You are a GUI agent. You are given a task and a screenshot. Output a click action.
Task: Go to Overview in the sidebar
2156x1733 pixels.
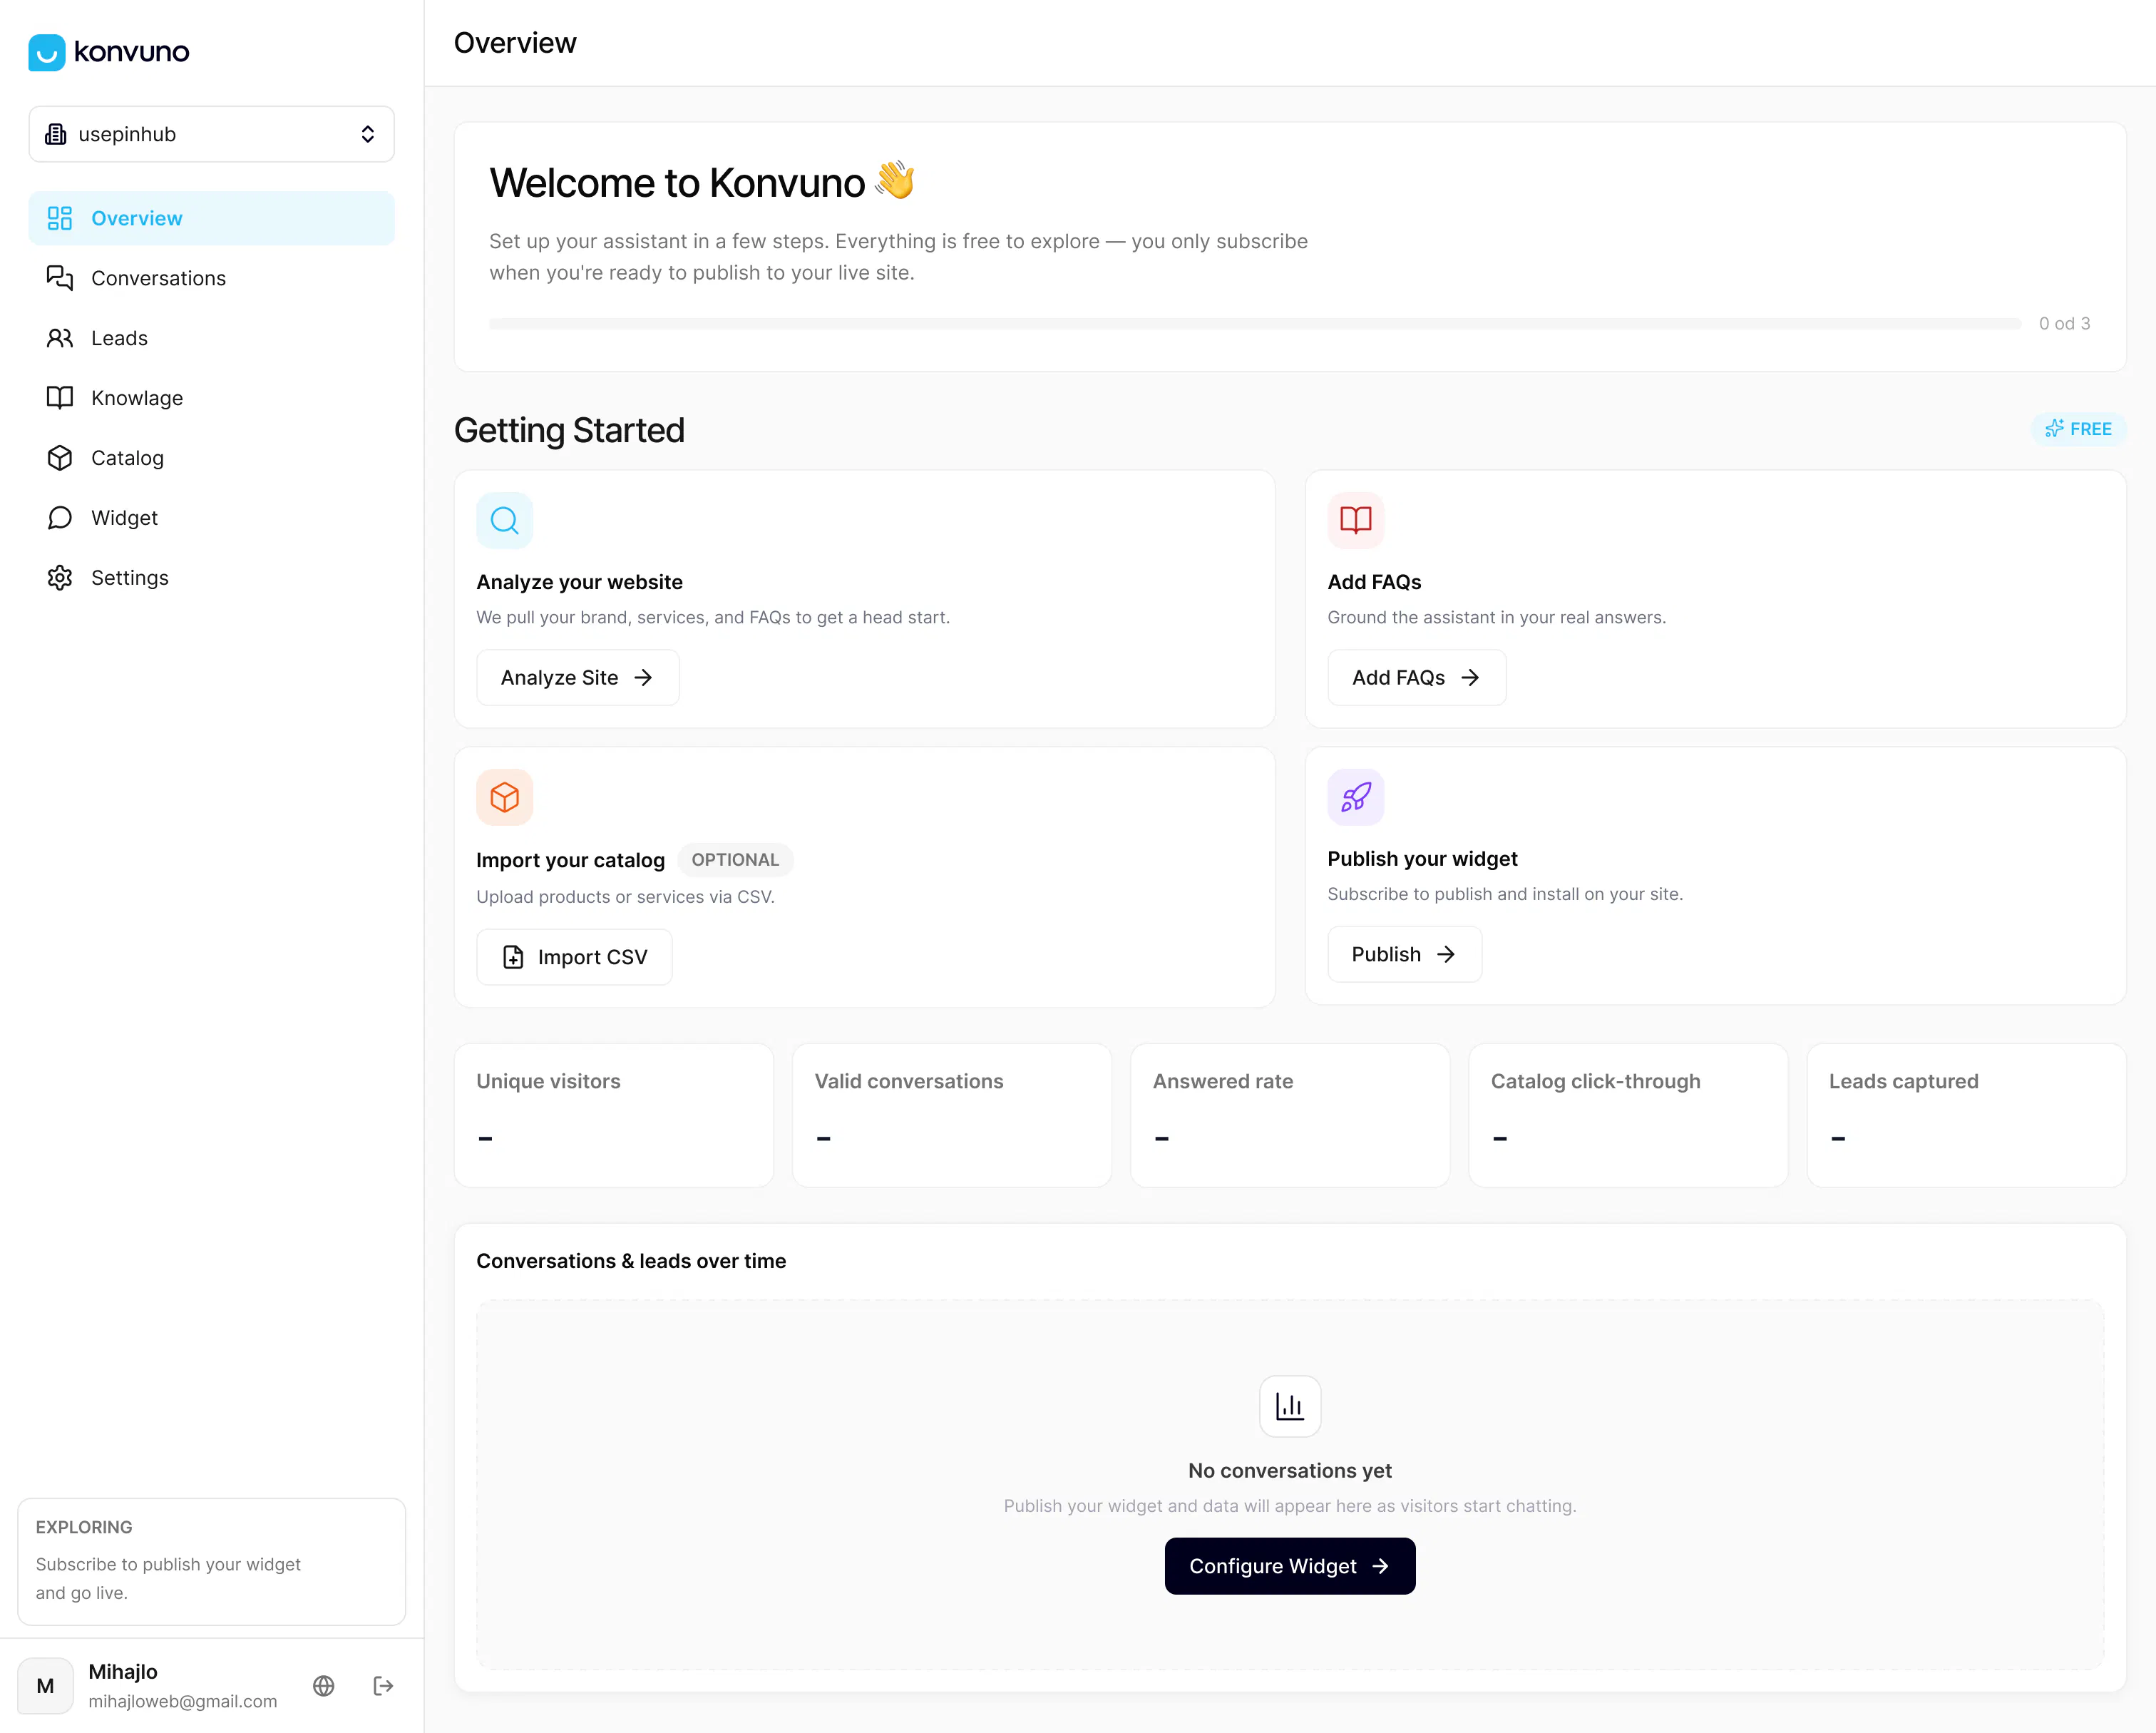click(x=211, y=218)
